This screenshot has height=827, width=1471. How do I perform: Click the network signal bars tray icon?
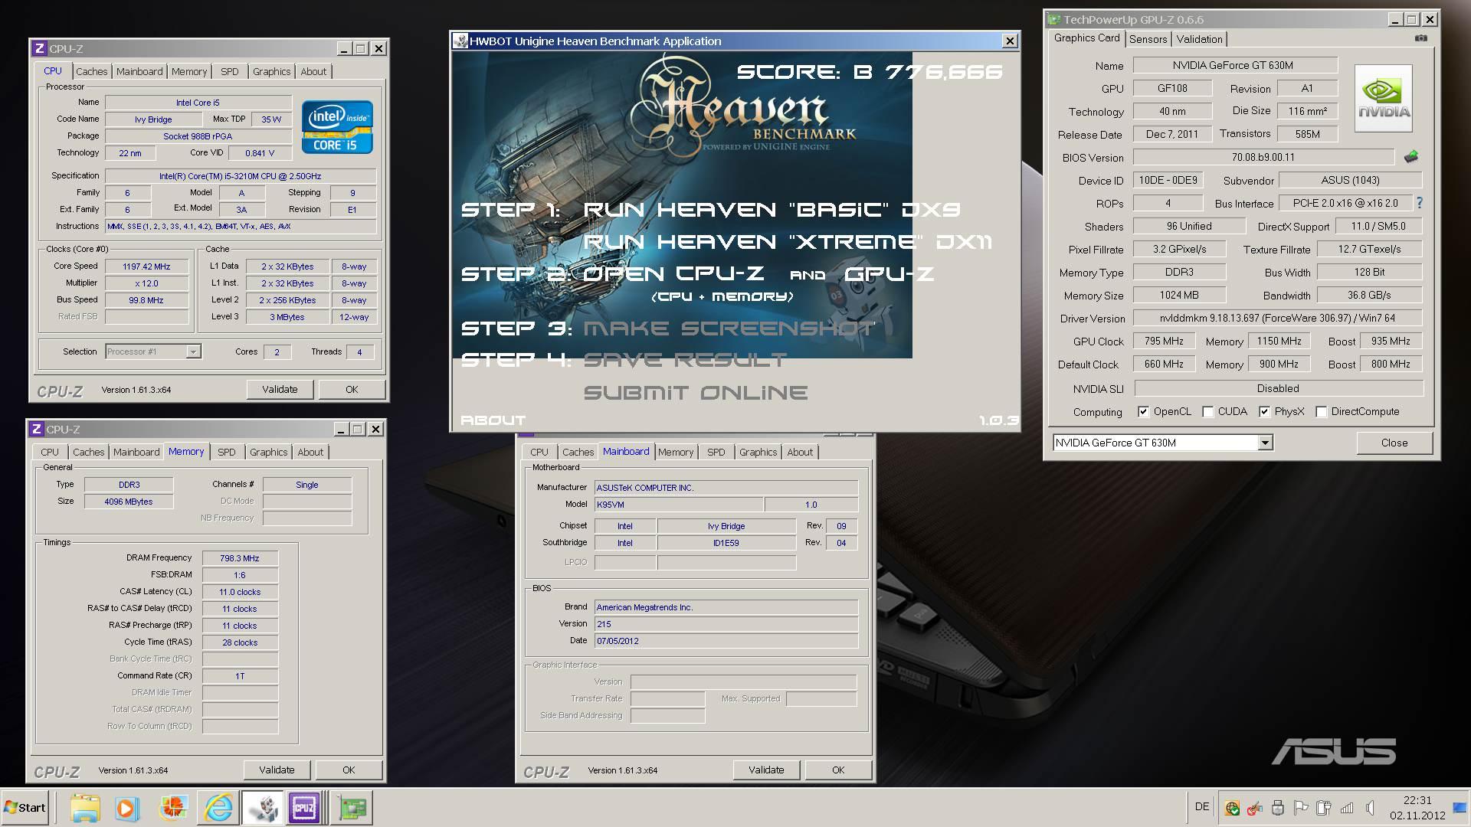1346,808
